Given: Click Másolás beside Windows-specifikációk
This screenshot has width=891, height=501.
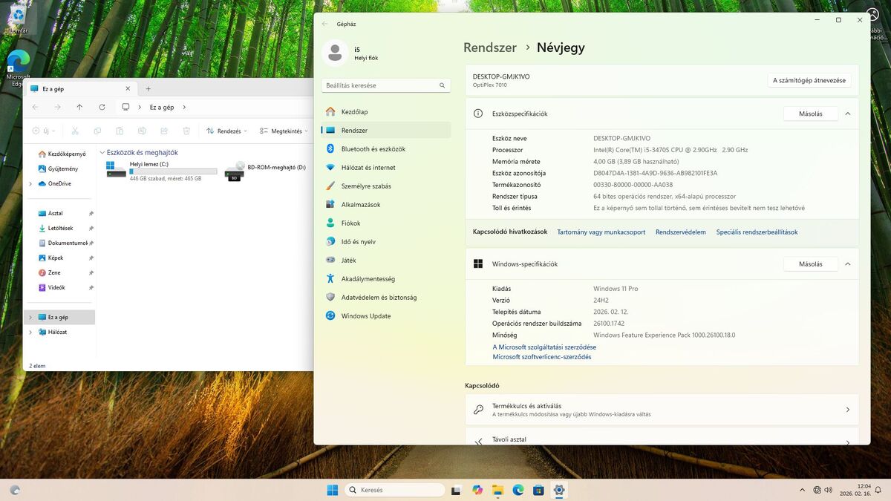Looking at the screenshot, I should pos(811,264).
